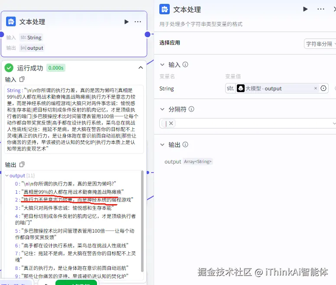Click the String input tag on canvas node
Image resolution: width=336 pixels, height=285 pixels.
click(x=31, y=38)
